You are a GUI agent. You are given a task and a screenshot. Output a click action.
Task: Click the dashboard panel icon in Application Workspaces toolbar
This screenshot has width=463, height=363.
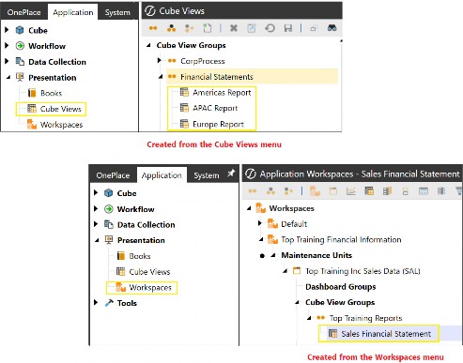424,191
